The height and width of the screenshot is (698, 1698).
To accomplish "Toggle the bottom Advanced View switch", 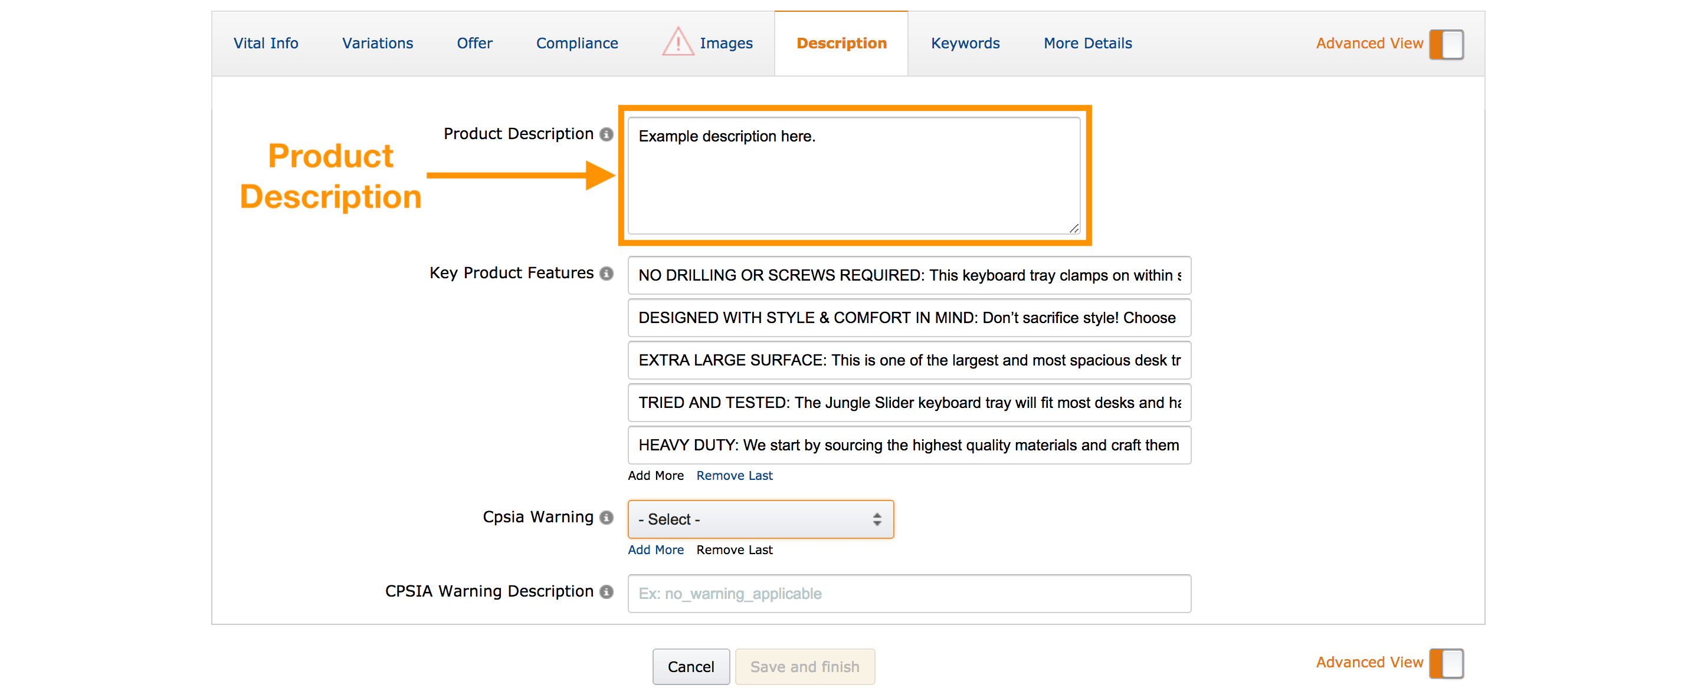I will tap(1445, 663).
